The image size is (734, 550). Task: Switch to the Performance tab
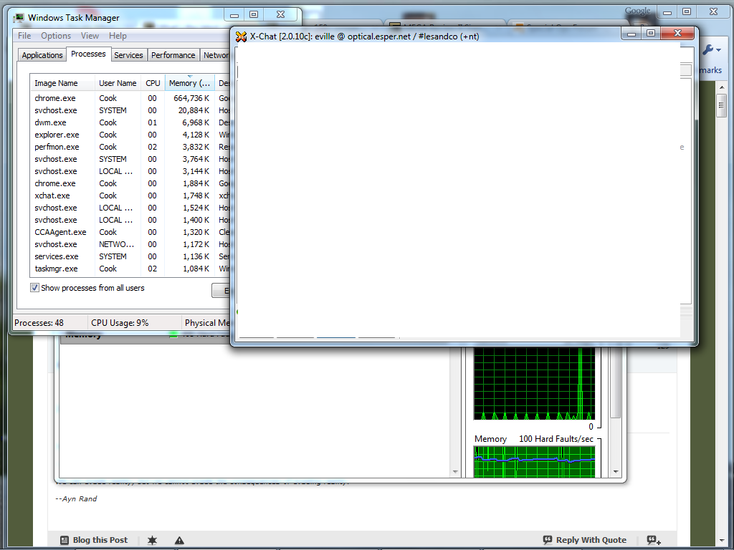point(173,55)
